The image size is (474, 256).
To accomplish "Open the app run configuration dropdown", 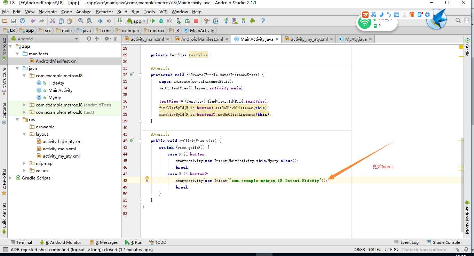I will click(136, 21).
